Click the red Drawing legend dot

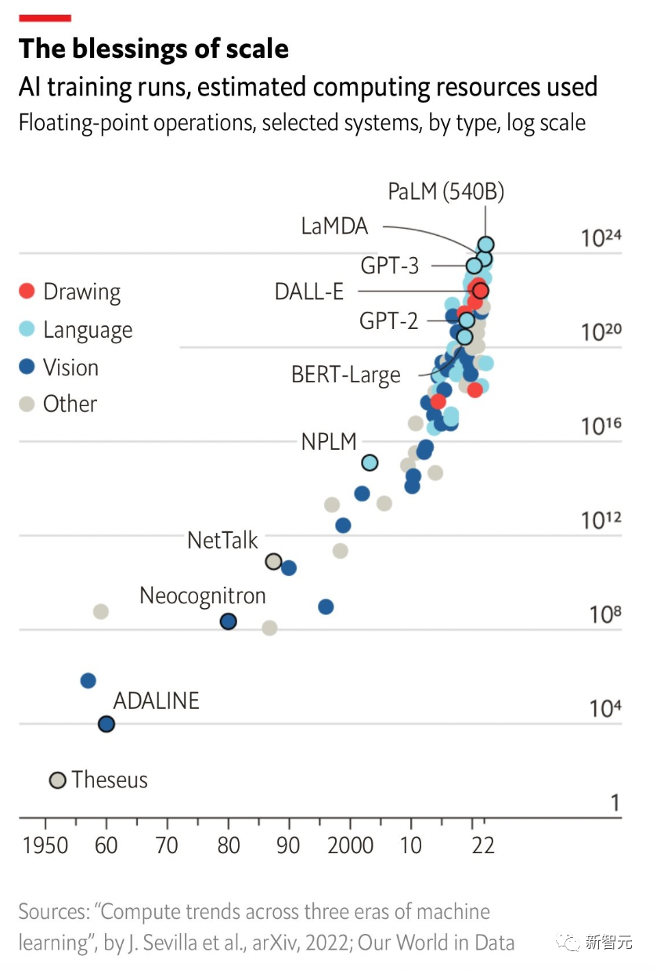27,291
